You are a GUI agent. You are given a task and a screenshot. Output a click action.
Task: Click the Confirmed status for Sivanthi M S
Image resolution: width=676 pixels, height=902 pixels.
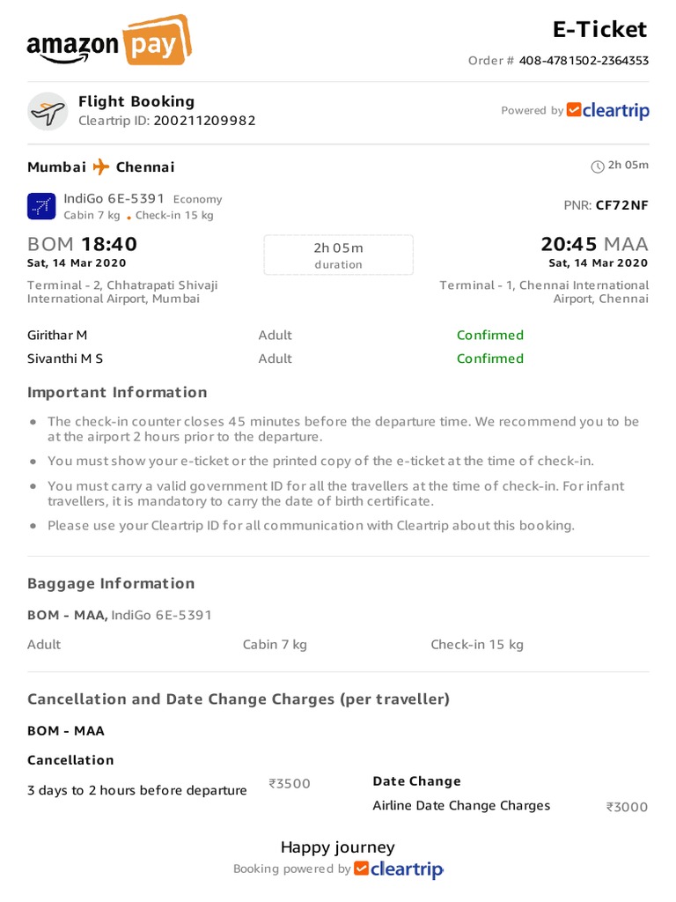[x=489, y=359]
